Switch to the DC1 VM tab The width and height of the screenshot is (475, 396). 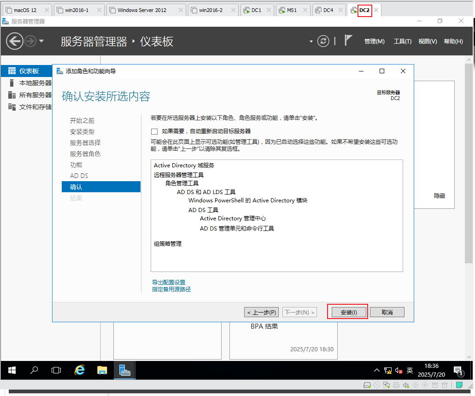click(x=256, y=10)
